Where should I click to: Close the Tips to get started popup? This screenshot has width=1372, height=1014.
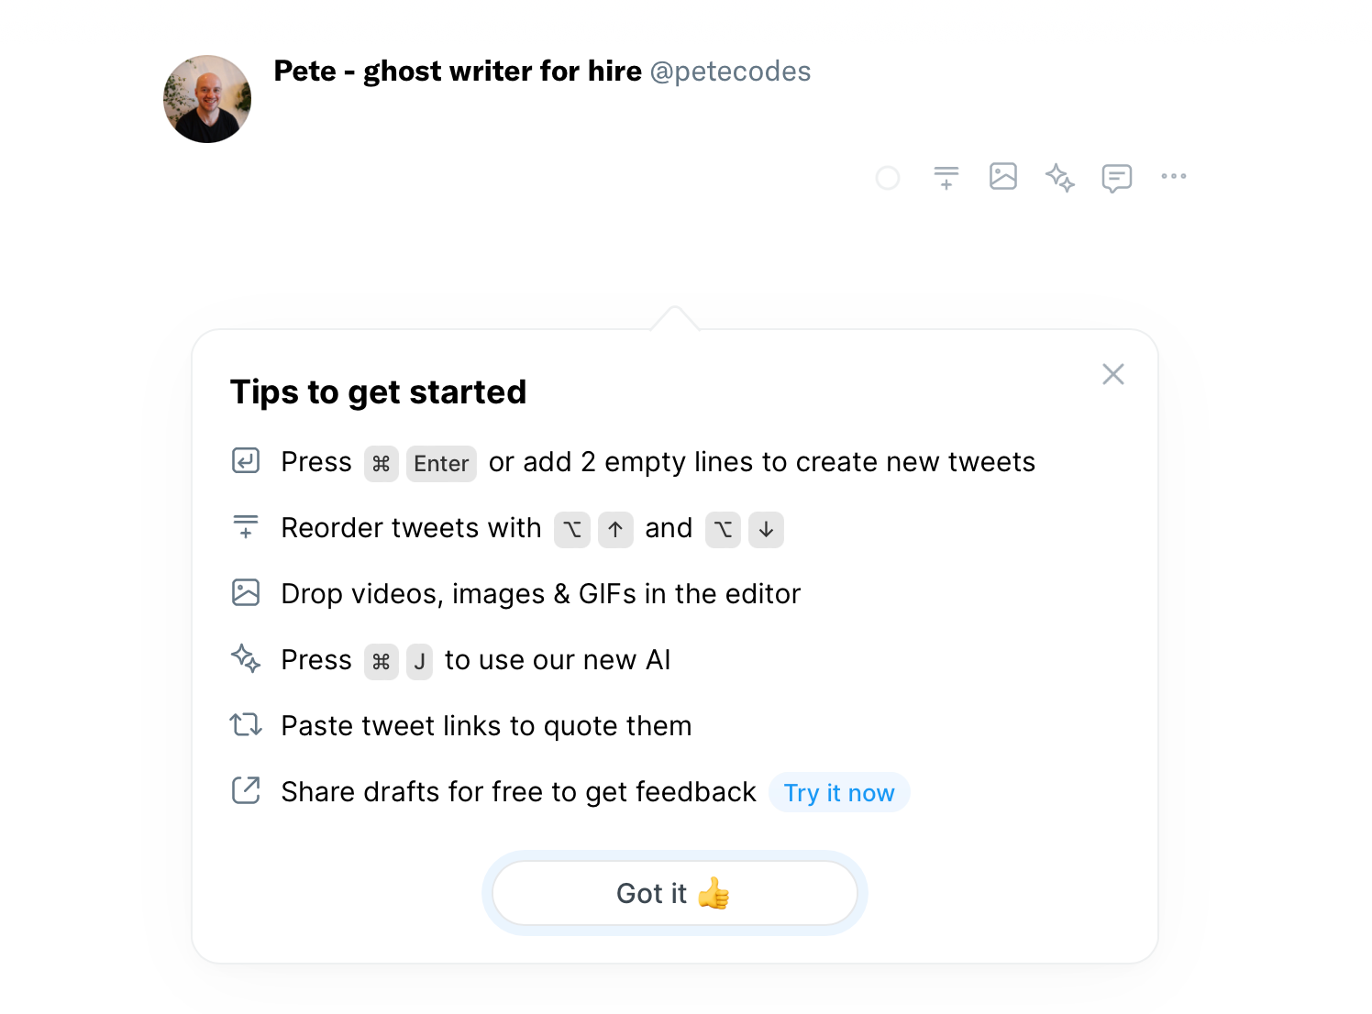(1113, 374)
